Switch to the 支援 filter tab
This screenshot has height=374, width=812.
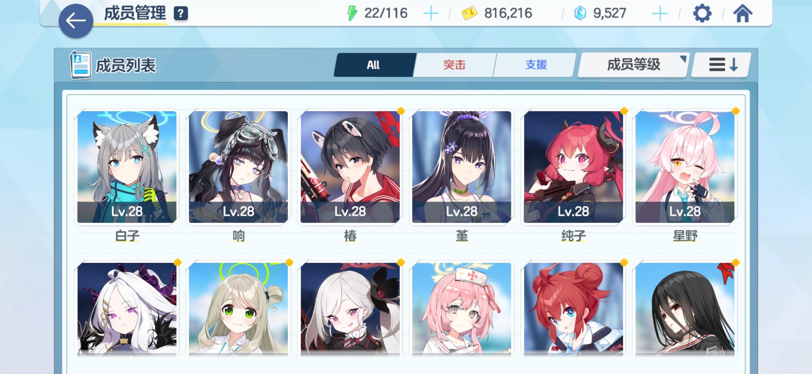[535, 65]
